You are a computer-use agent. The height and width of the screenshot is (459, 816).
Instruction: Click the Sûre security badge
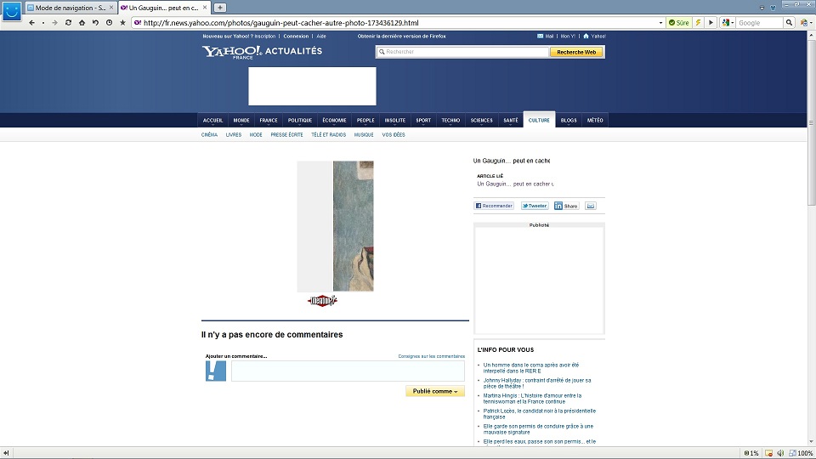click(x=678, y=22)
